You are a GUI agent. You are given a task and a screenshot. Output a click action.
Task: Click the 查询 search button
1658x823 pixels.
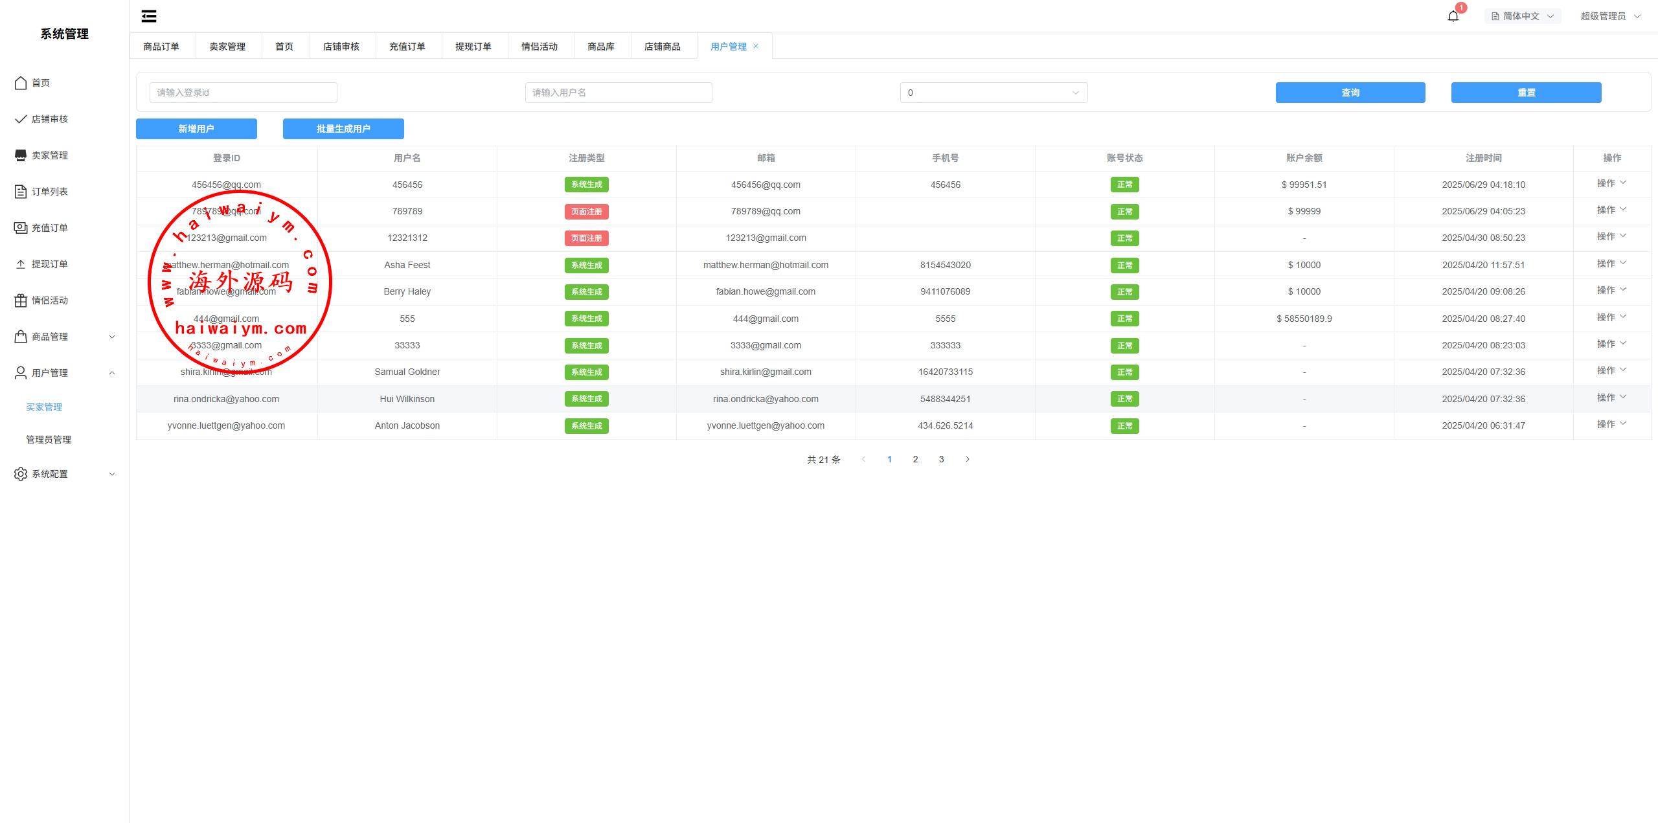(x=1350, y=93)
